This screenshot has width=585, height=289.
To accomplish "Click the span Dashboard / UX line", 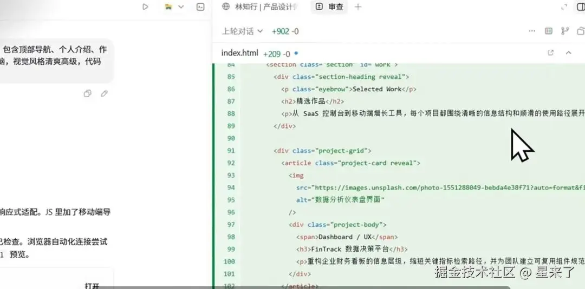I will click(347, 237).
